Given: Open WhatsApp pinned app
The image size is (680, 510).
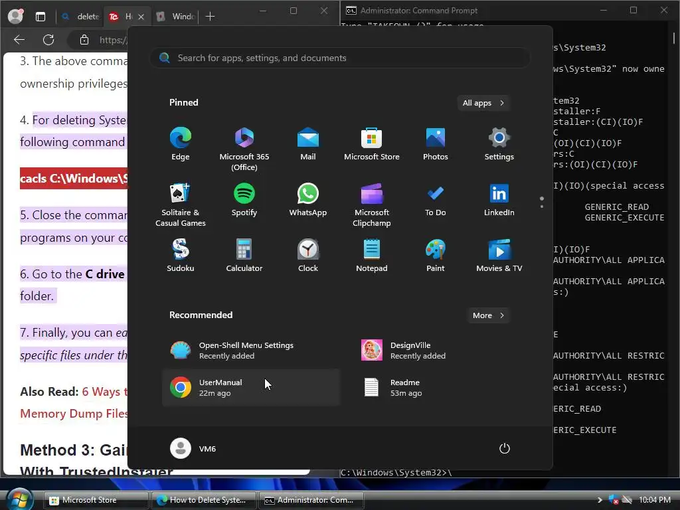Looking at the screenshot, I should [308, 200].
